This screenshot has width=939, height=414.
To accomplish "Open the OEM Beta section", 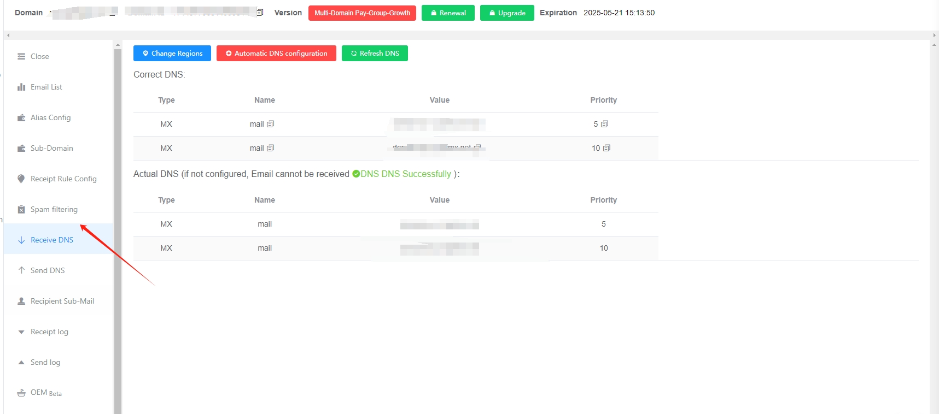I will (58, 393).
